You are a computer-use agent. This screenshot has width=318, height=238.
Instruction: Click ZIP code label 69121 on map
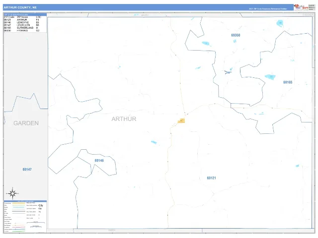point(211,178)
